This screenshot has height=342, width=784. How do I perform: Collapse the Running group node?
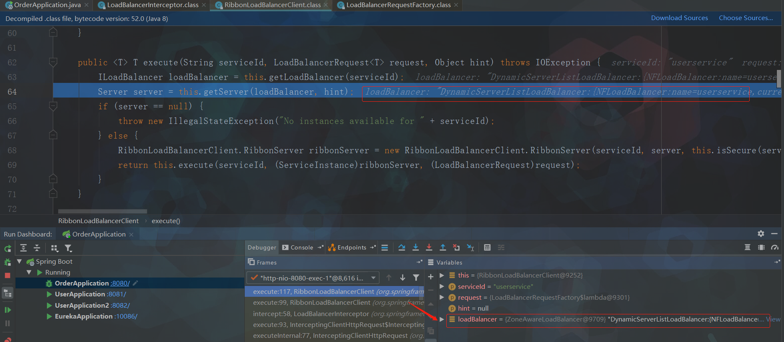click(x=29, y=272)
